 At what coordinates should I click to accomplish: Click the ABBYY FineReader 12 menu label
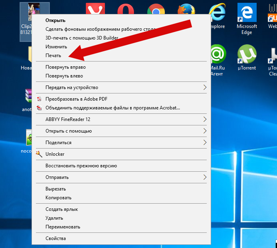pyautogui.click(x=68, y=119)
